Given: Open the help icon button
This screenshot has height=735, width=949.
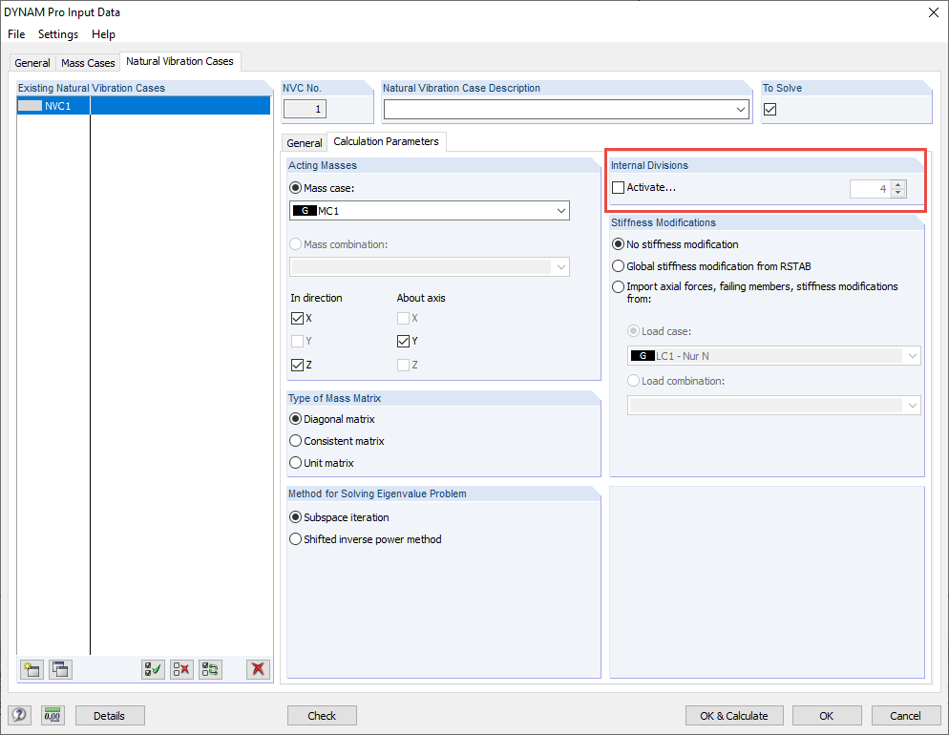Looking at the screenshot, I should (19, 716).
